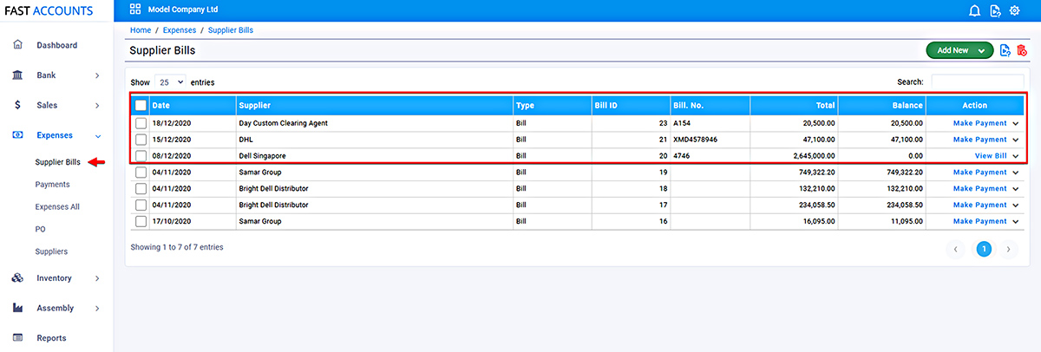Check the Dell Singapore bill row checkbox
Image resolution: width=1041 pixels, height=352 pixels.
pyautogui.click(x=141, y=156)
